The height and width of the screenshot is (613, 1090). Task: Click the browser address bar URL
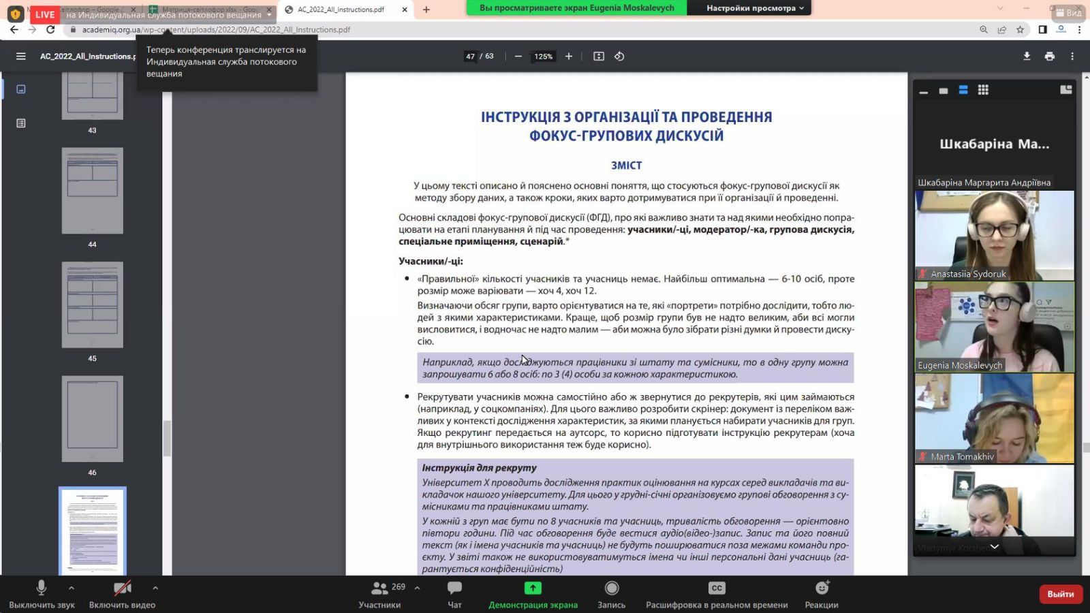216,29
